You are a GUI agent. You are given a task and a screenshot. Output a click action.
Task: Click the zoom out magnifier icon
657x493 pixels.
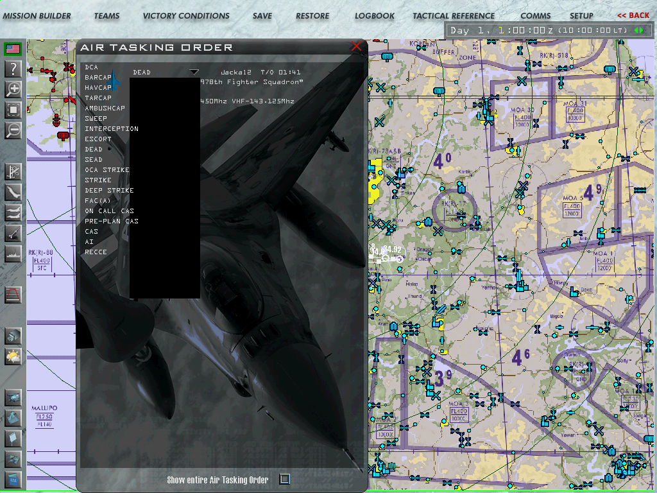click(13, 130)
